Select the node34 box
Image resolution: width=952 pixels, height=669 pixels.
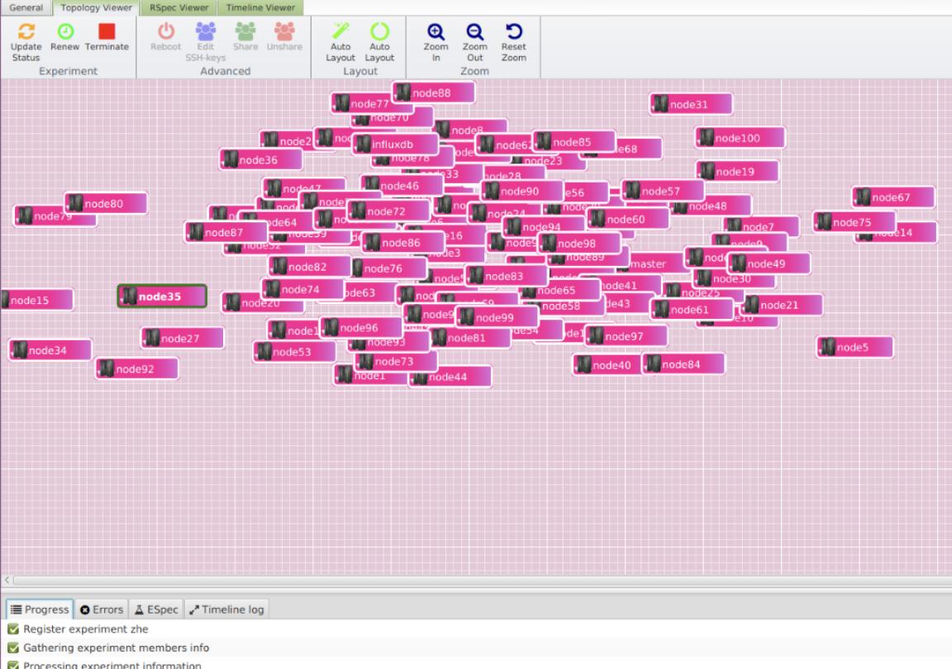50,350
